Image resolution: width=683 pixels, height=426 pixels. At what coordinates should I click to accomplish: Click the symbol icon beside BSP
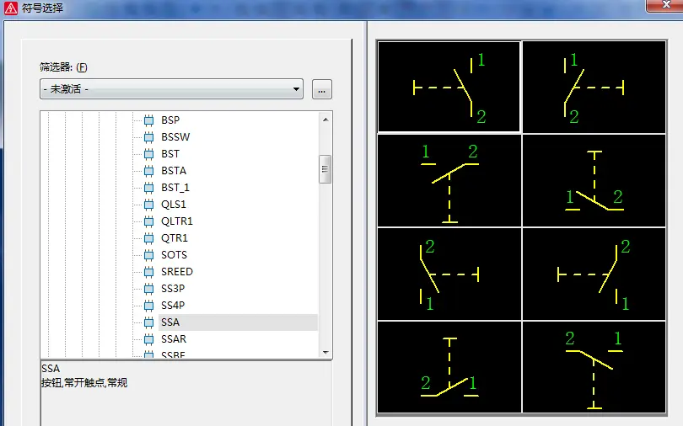coord(149,120)
